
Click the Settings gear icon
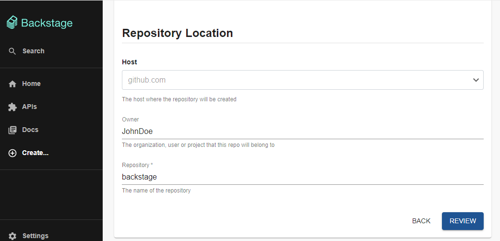pyautogui.click(x=12, y=236)
